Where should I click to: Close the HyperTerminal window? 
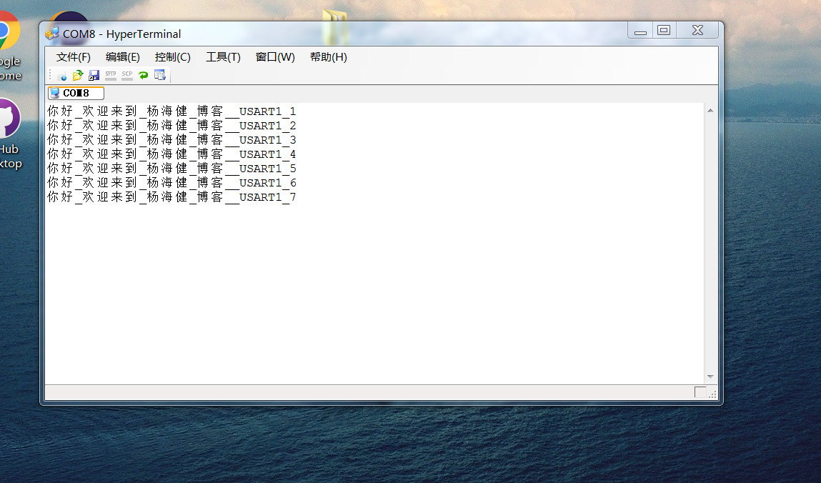click(x=697, y=30)
